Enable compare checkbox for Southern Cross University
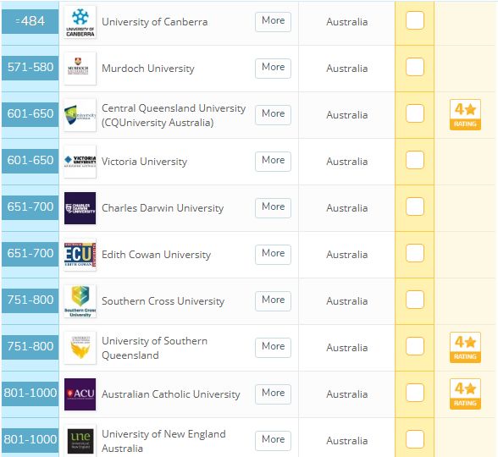 pyautogui.click(x=415, y=300)
